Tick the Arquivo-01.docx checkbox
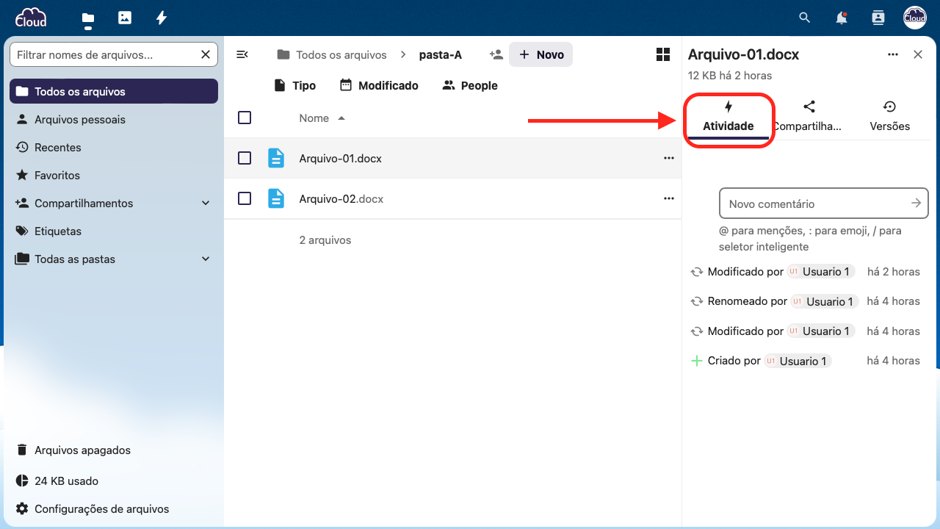Image resolution: width=940 pixels, height=529 pixels. pos(245,158)
